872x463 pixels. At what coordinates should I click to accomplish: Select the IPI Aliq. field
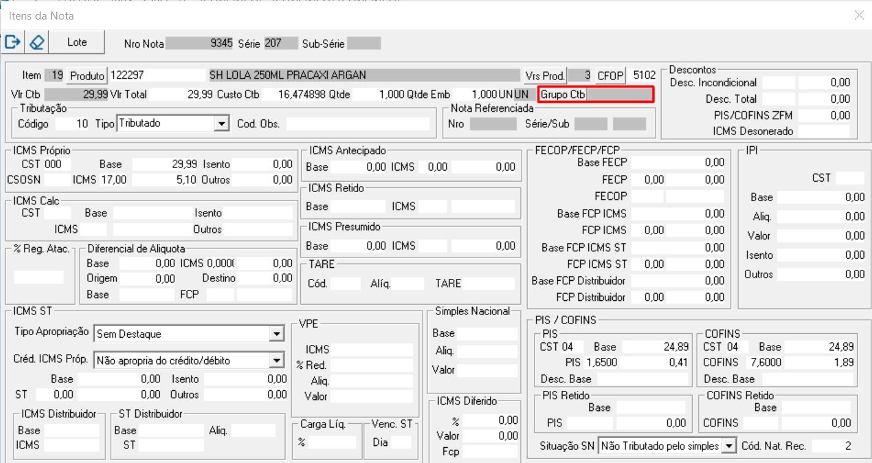point(821,217)
